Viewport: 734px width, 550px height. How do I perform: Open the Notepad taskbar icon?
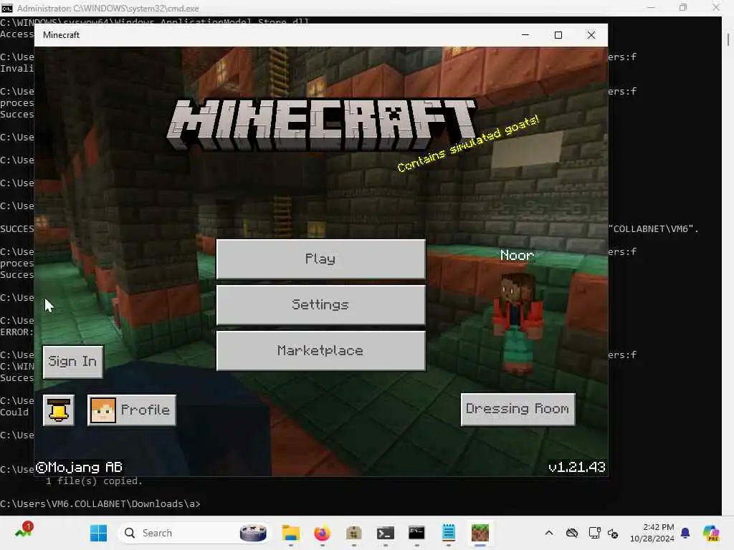tap(449, 533)
